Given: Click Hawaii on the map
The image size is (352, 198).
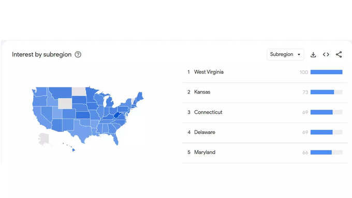Looking at the screenshot, I should tap(73, 150).
